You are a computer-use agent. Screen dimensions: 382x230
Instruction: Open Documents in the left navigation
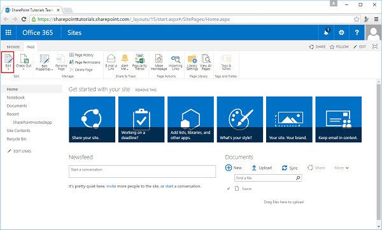click(x=17, y=105)
